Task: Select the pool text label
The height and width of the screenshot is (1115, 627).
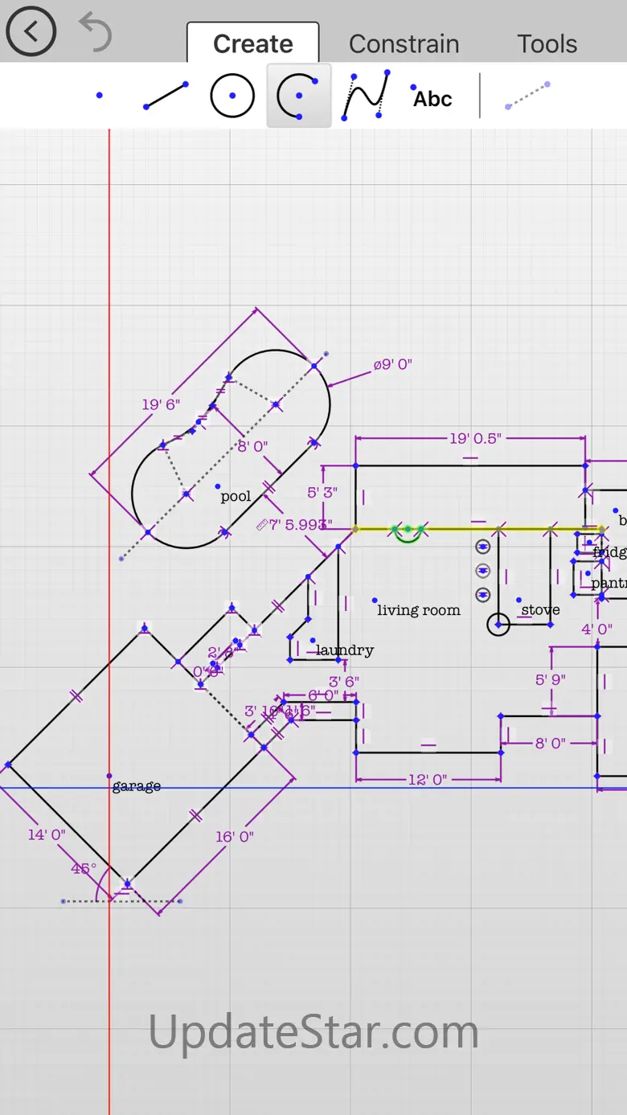Action: (x=236, y=497)
